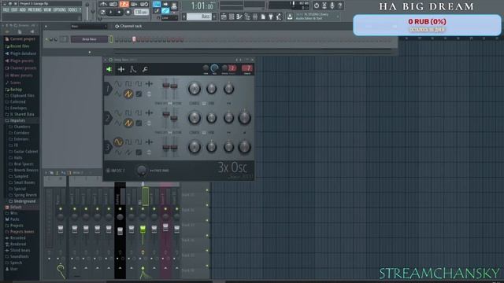Click the 3x Osc phase rand knob

tap(141, 171)
